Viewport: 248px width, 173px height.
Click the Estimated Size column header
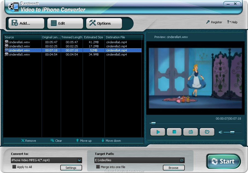point(93,37)
